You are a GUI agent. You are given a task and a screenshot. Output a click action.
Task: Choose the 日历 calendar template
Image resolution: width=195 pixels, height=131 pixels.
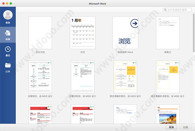coord(83,33)
